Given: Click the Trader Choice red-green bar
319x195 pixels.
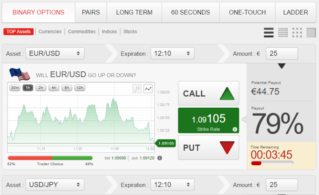Looking at the screenshot, I should click(50, 158).
